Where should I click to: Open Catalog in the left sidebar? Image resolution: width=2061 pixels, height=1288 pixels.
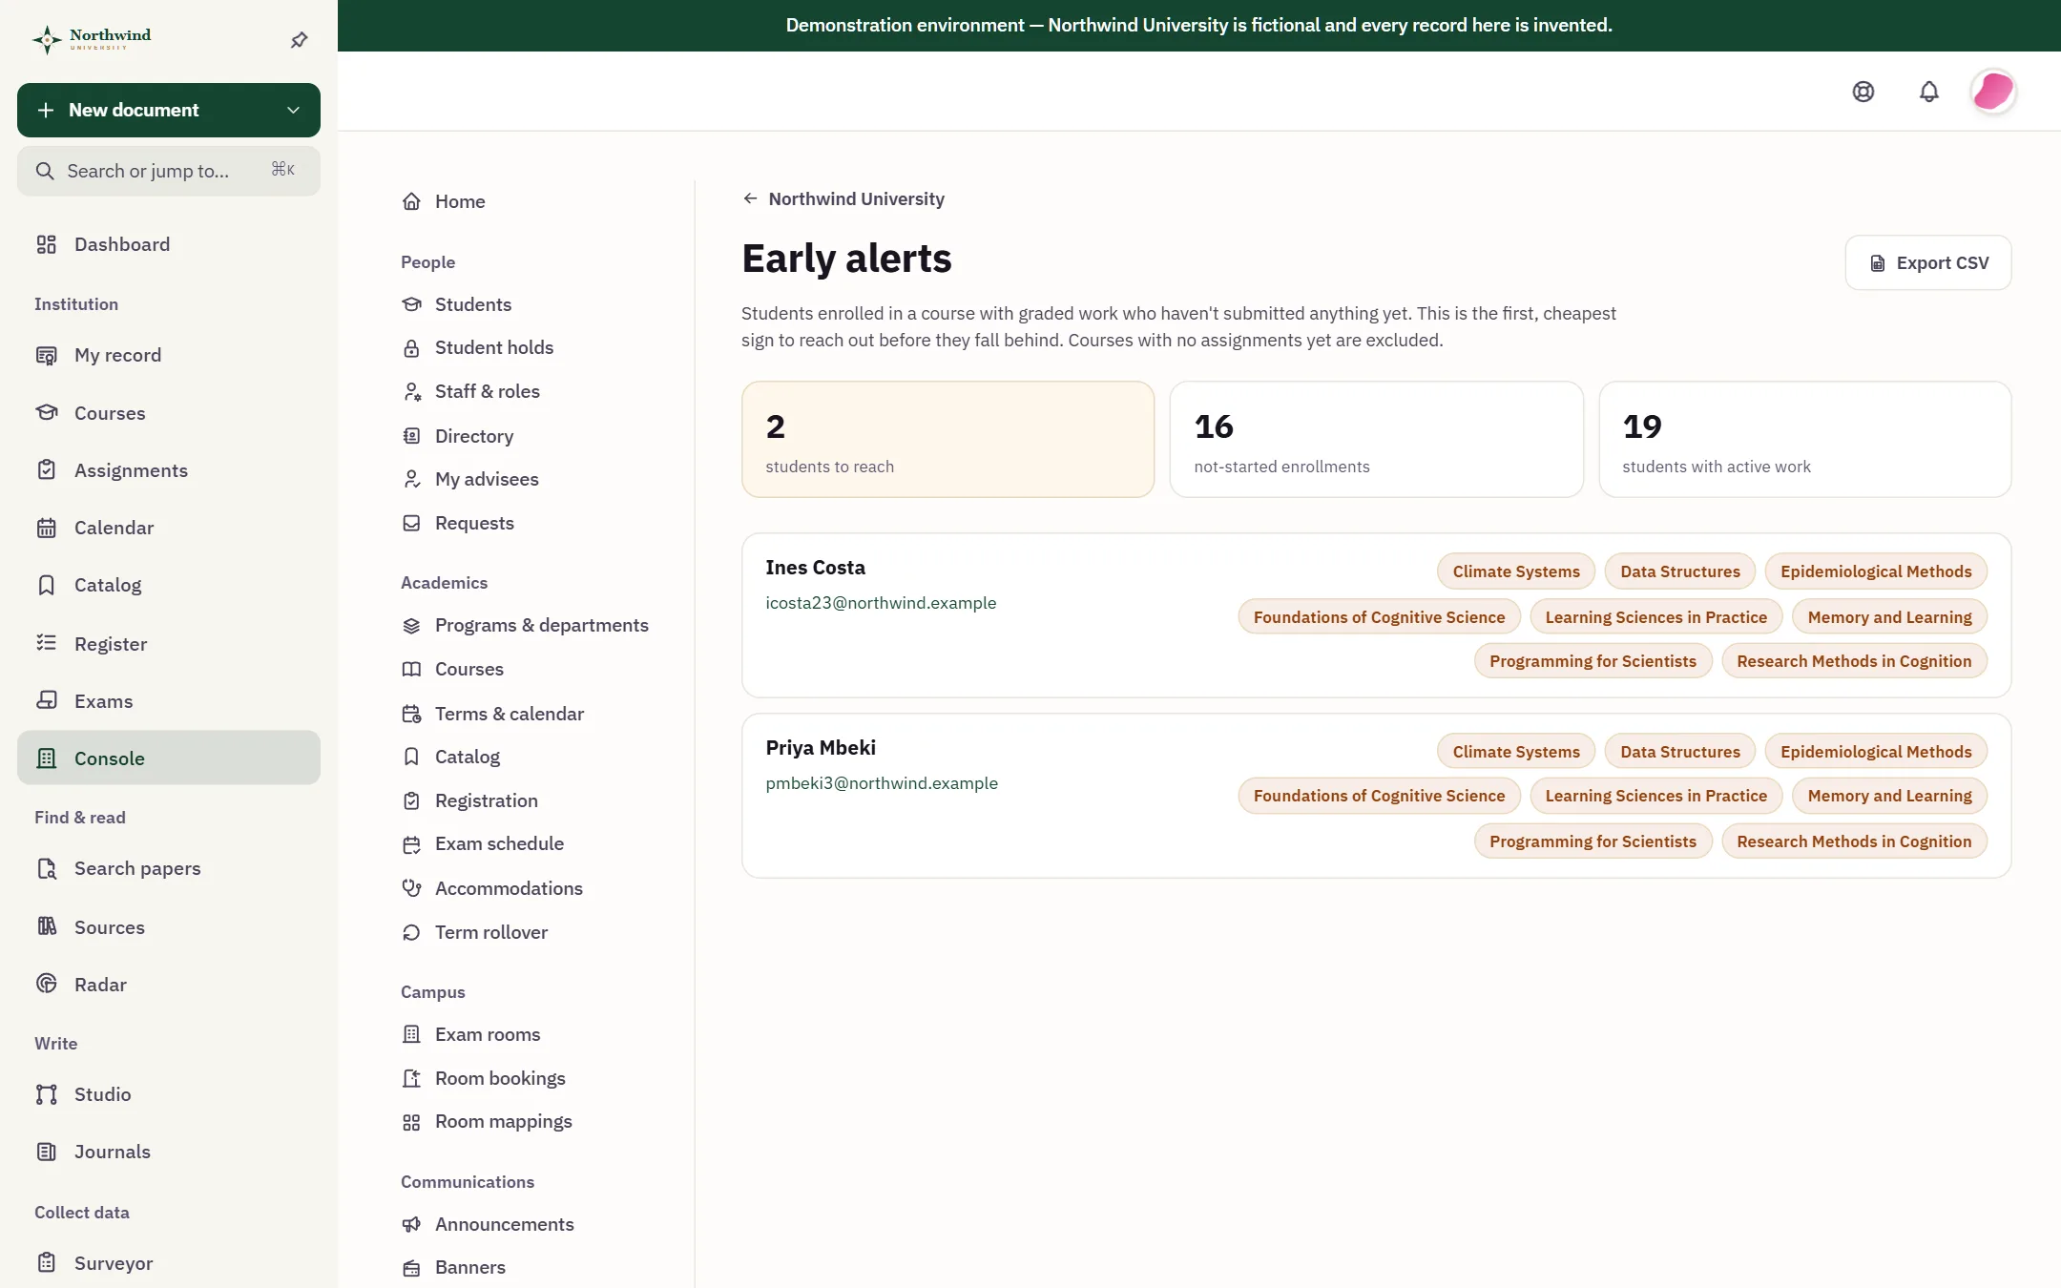169,585
